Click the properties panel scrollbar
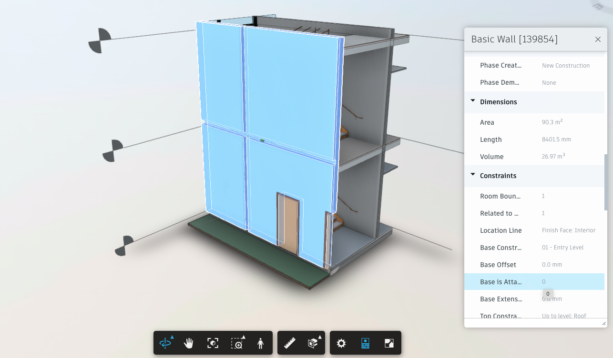The height and width of the screenshot is (358, 613). coord(605,182)
